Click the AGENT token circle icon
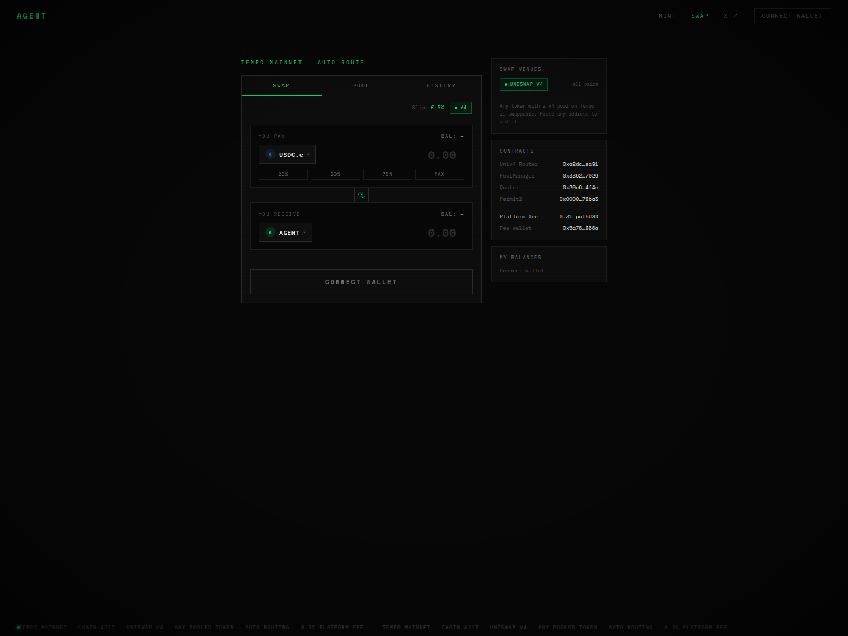848x636 pixels. click(270, 232)
